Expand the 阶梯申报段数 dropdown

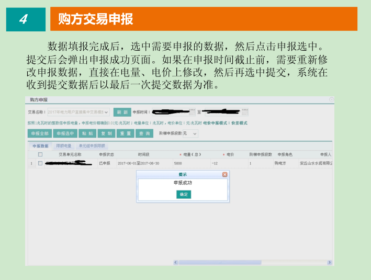pyautogui.click(x=195, y=133)
